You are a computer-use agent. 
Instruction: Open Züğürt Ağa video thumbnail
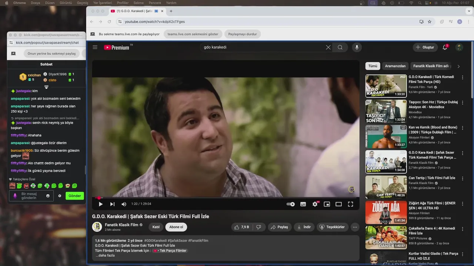coord(386,212)
